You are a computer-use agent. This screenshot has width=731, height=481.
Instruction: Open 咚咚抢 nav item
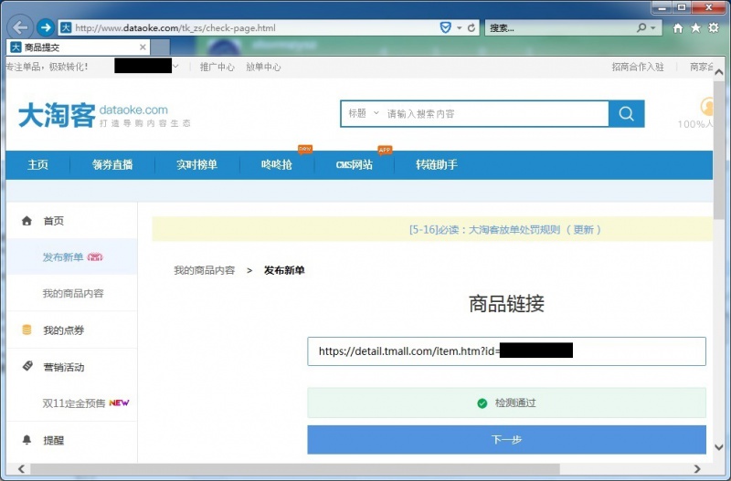click(x=277, y=165)
